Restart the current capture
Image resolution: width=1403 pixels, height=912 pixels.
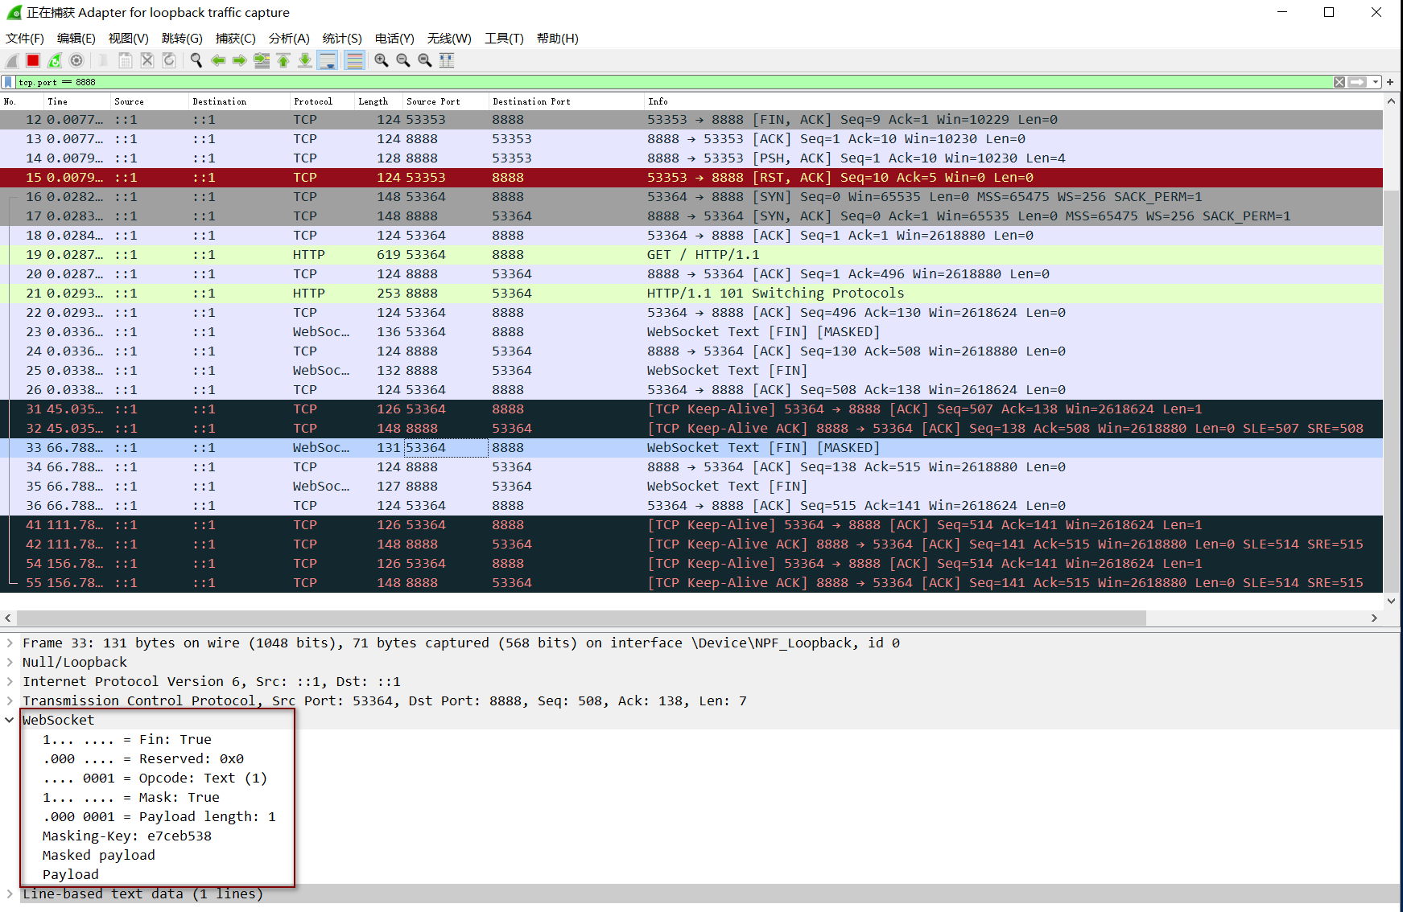(x=55, y=60)
